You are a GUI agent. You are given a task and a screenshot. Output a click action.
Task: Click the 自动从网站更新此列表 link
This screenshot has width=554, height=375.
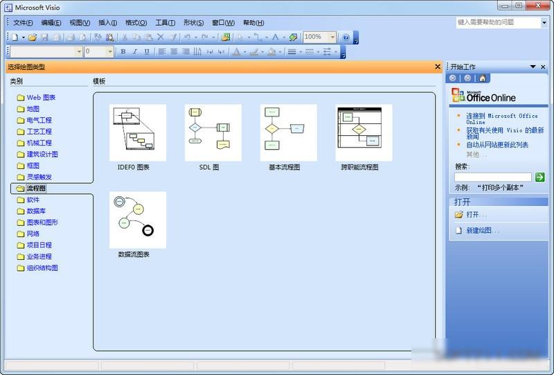tap(497, 145)
